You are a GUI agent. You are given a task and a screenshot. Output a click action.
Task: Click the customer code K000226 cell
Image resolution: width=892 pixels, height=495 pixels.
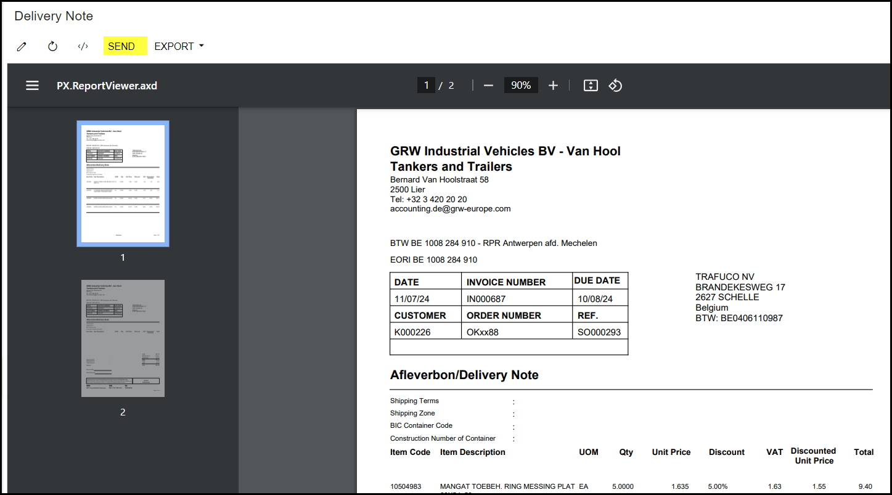[x=412, y=332]
